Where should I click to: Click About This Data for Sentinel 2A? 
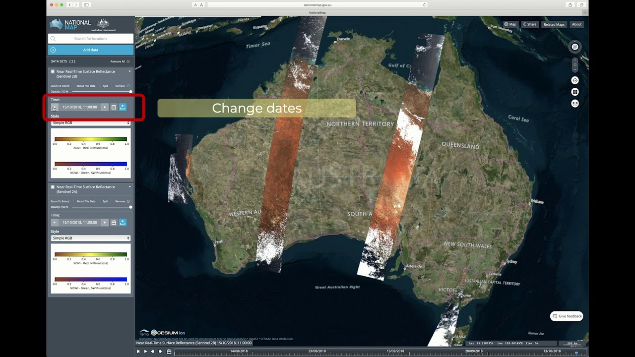(86, 201)
